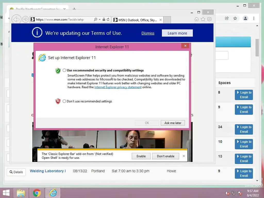264x198 pixels.
Task: Click the info icon in Terms banner
Action: [x=37, y=32]
